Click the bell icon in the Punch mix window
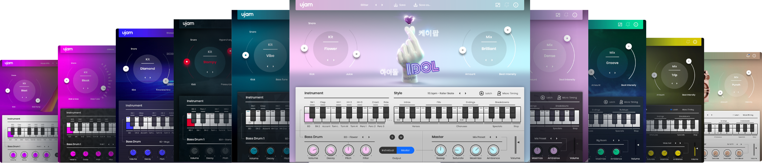The width and height of the screenshot is (762, 163). coord(748,56)
